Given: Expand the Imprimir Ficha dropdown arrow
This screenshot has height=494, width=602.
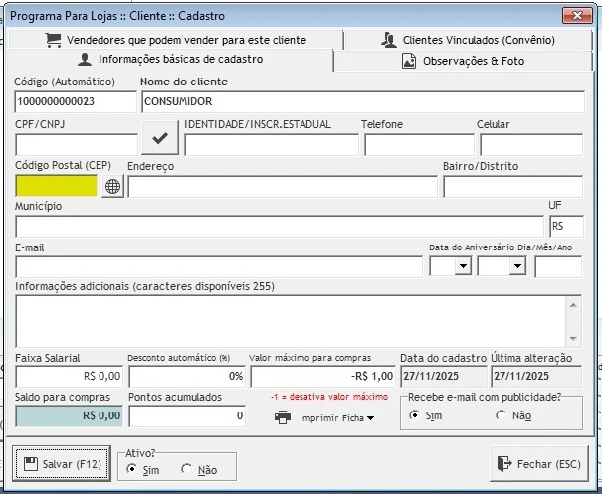Looking at the screenshot, I should [x=371, y=418].
